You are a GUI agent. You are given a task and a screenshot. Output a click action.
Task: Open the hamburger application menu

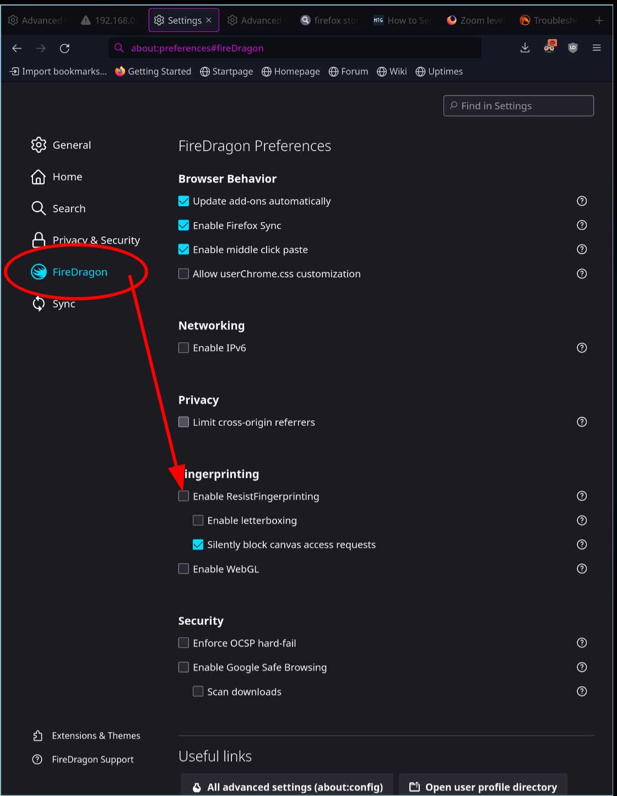pos(597,48)
